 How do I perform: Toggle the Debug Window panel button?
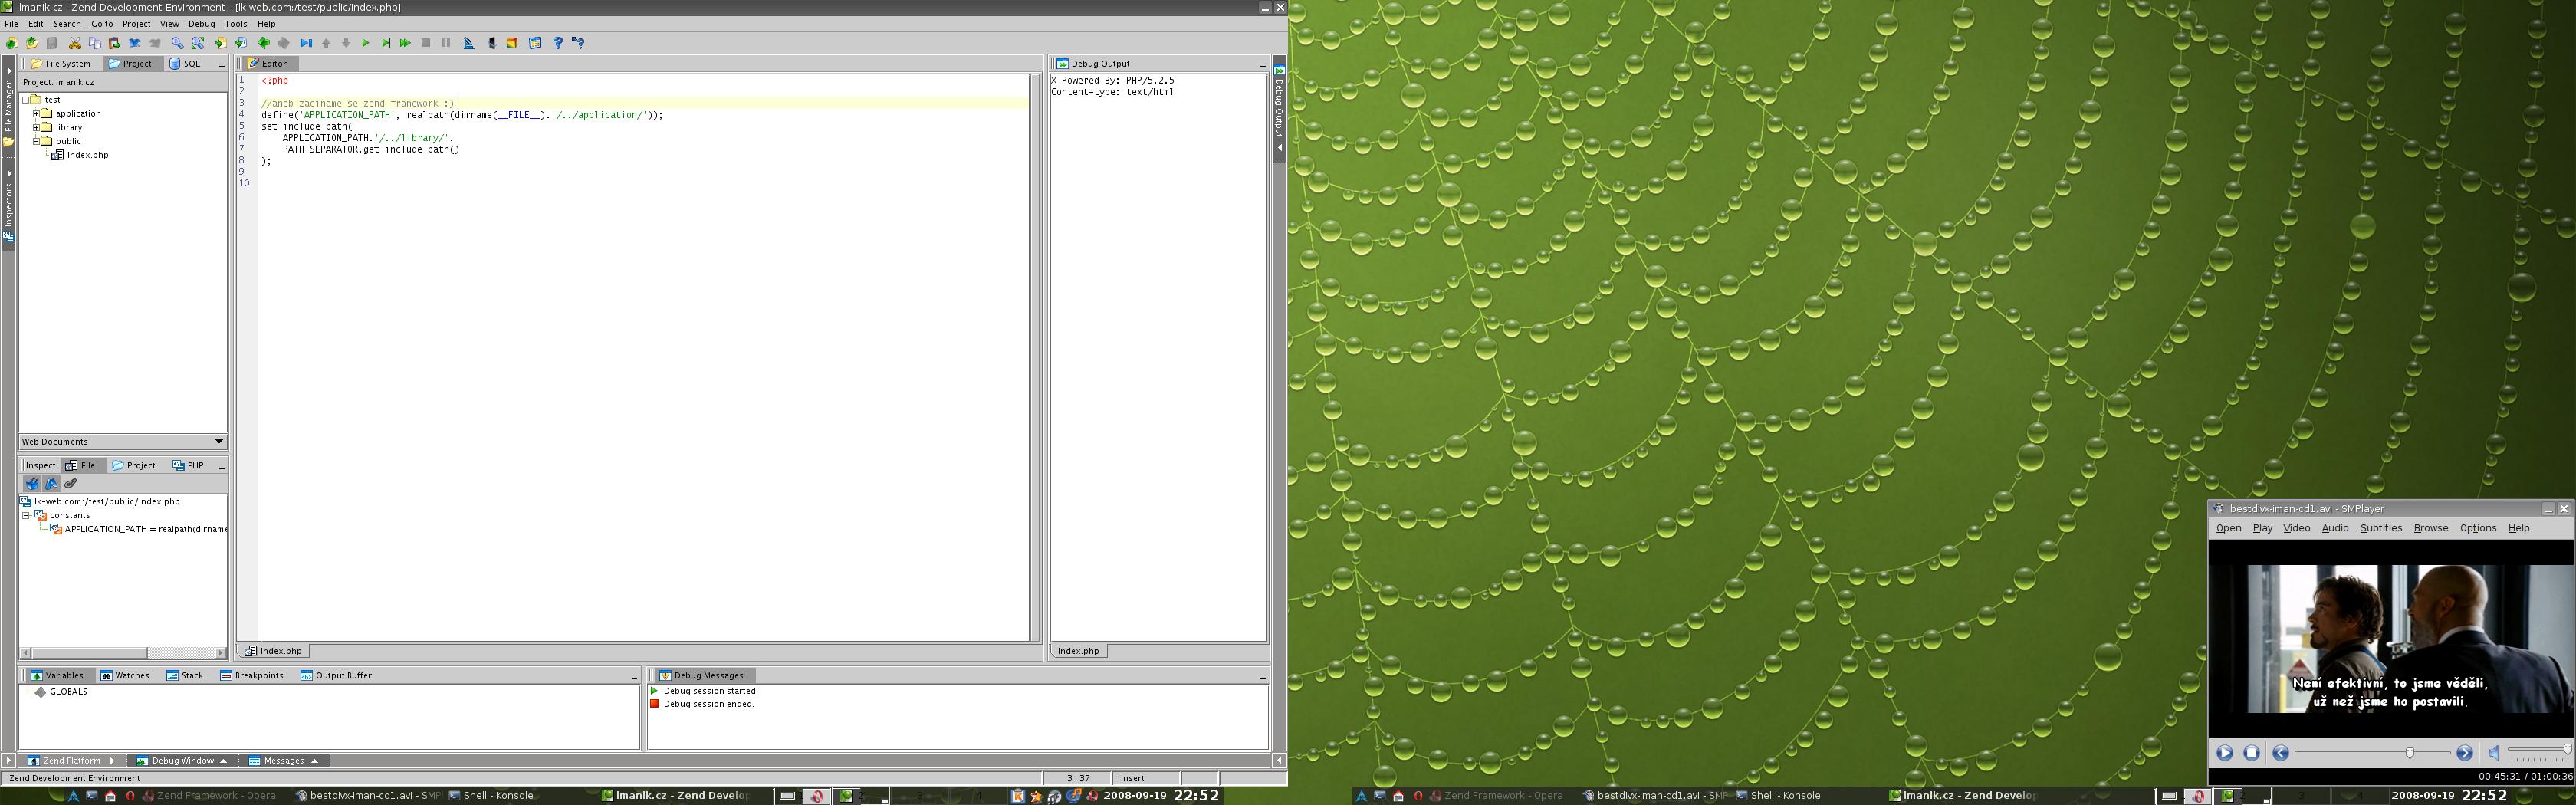point(181,761)
